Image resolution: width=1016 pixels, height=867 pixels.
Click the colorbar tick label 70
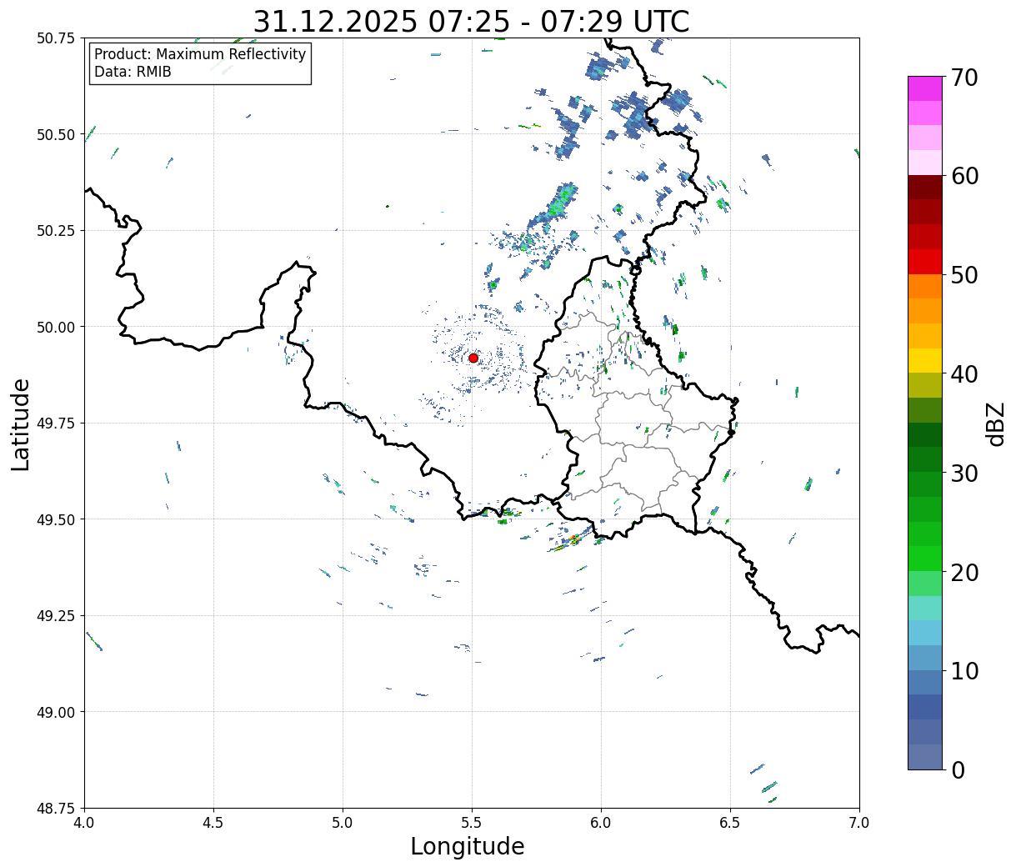tap(963, 78)
